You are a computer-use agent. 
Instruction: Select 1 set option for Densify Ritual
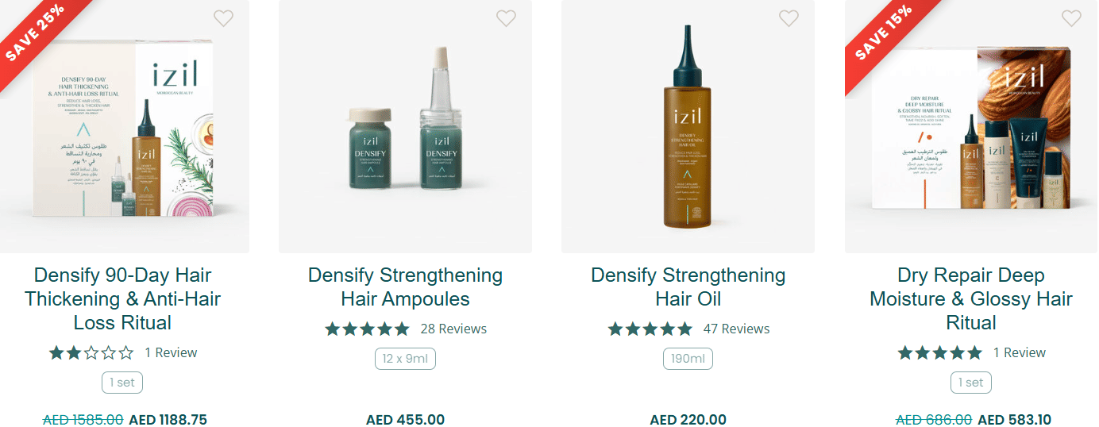(122, 383)
